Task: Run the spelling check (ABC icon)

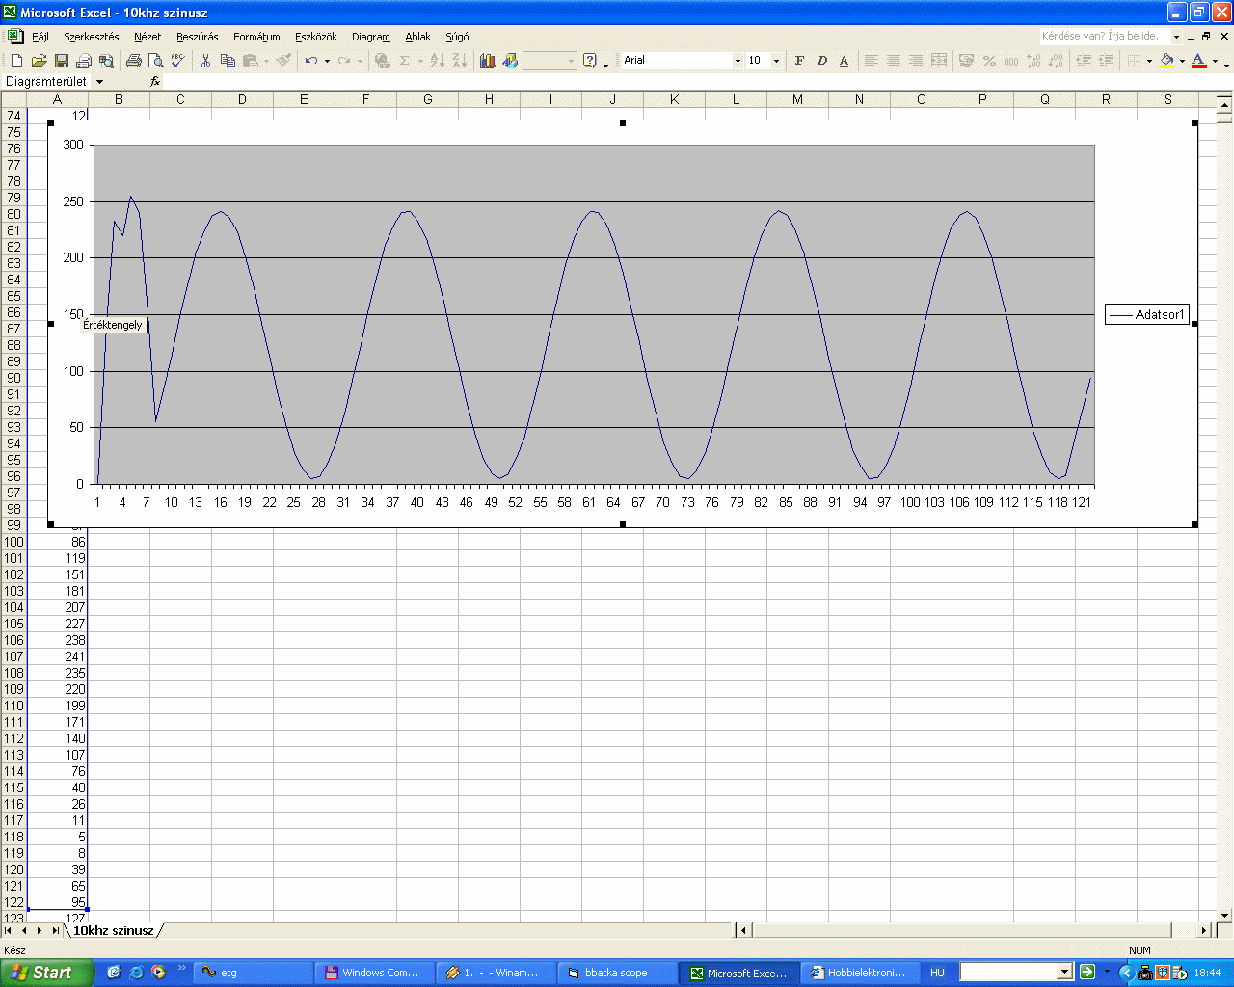Action: (x=178, y=61)
